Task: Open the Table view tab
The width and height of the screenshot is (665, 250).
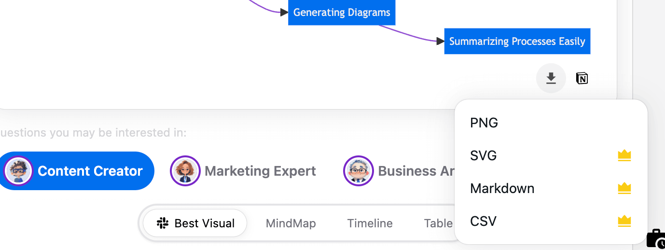Action: click(x=438, y=223)
